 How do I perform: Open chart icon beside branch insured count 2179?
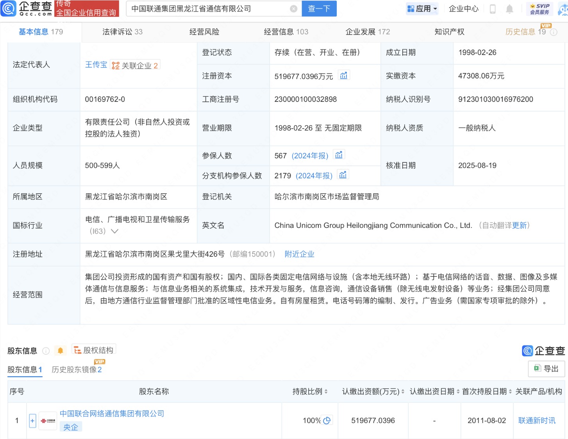(x=343, y=175)
